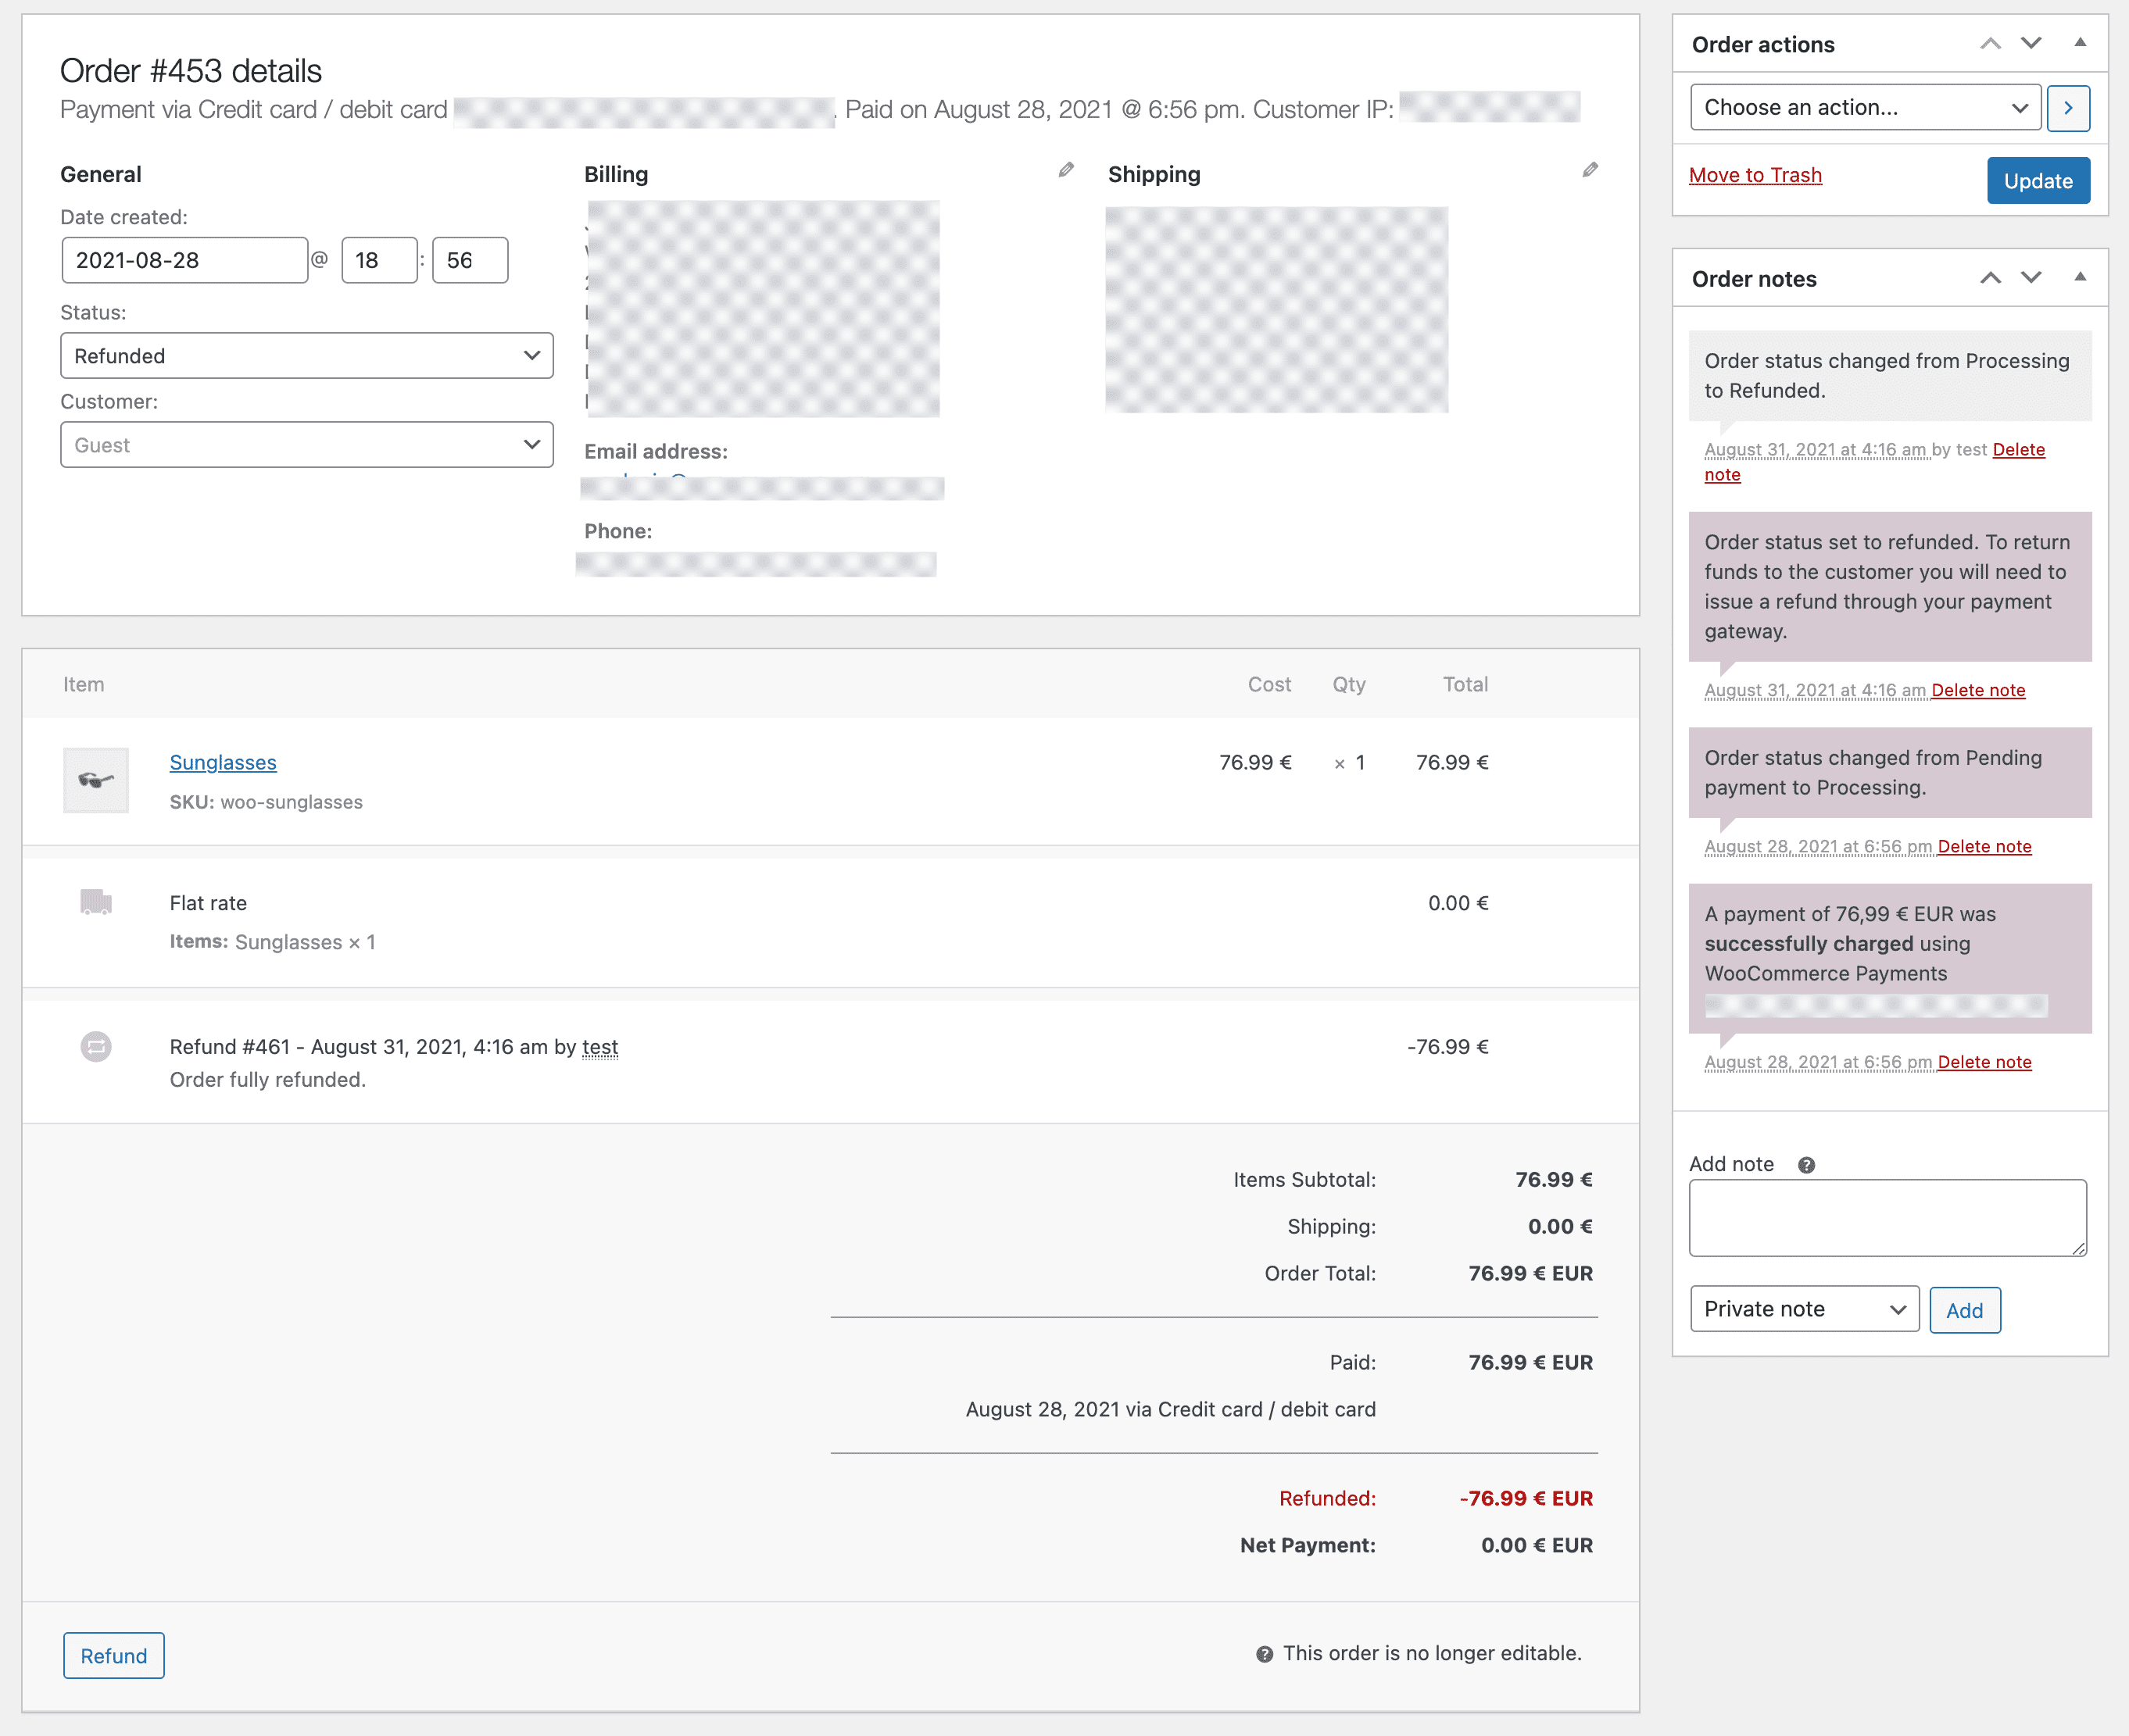Delete the 'successfully charged' payment note

point(1984,1062)
